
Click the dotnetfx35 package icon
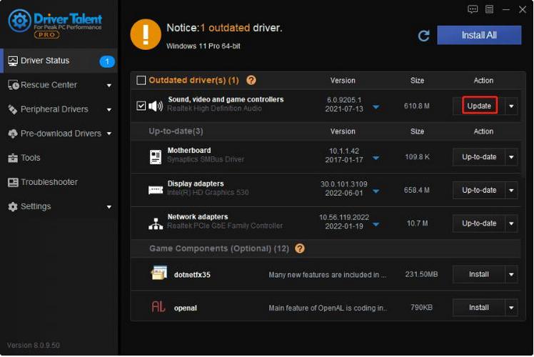pos(159,273)
